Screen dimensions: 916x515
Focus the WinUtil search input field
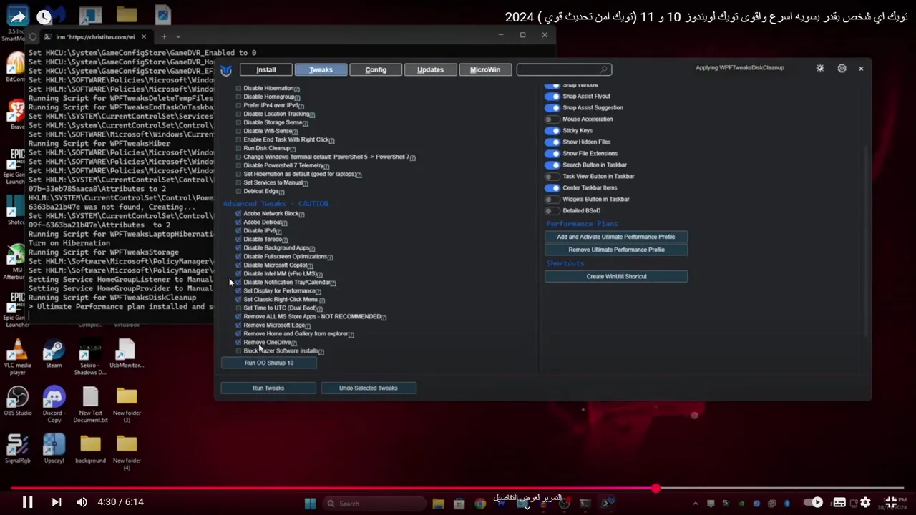tap(564, 69)
